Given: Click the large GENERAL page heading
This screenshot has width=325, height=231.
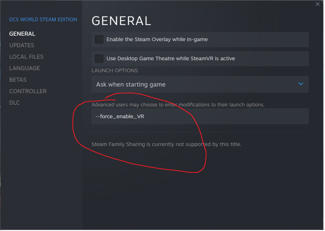Looking at the screenshot, I should pos(121,21).
